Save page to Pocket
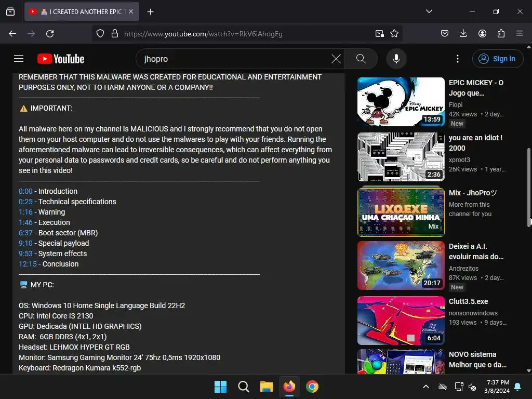Viewport: 532px width, 399px height. [x=445, y=34]
